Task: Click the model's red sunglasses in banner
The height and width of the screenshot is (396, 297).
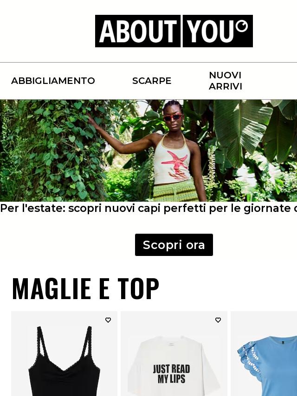Action: point(173,117)
